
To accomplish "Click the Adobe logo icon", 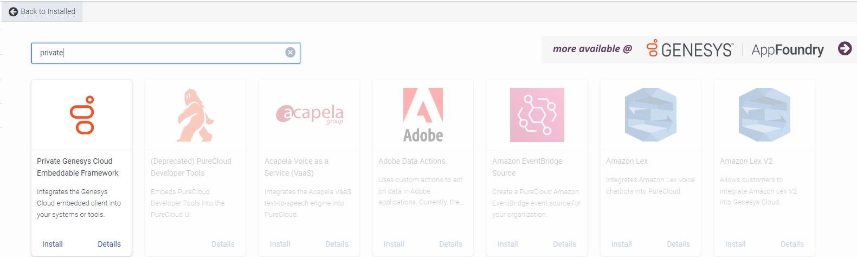I will click(423, 115).
